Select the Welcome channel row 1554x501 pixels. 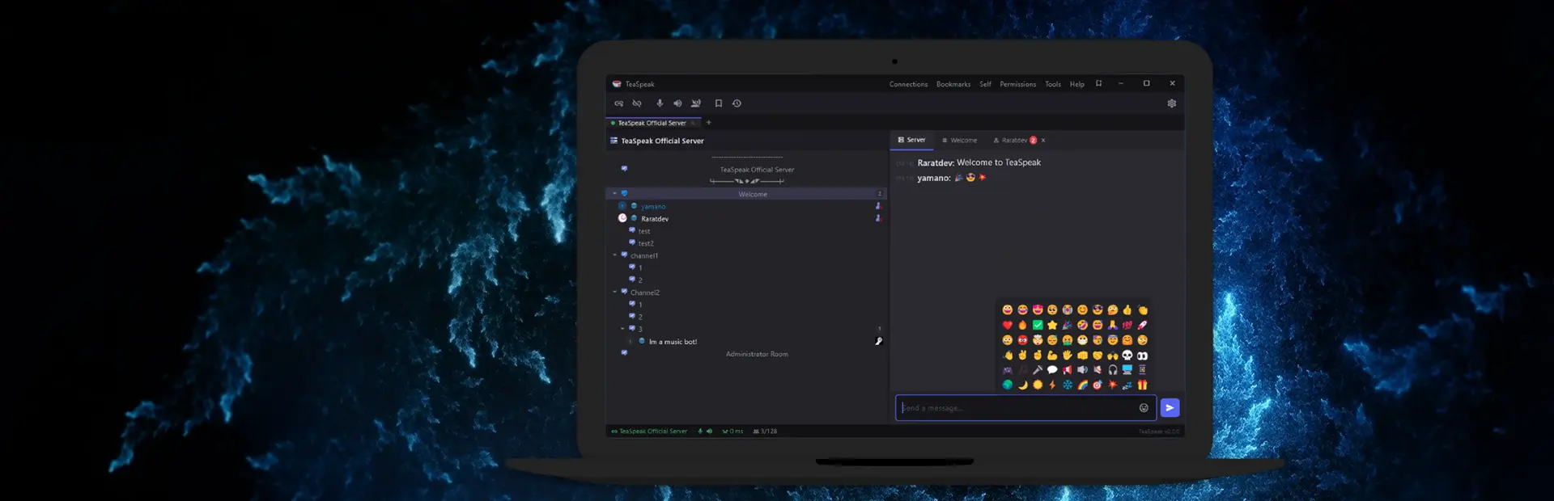[x=745, y=194]
